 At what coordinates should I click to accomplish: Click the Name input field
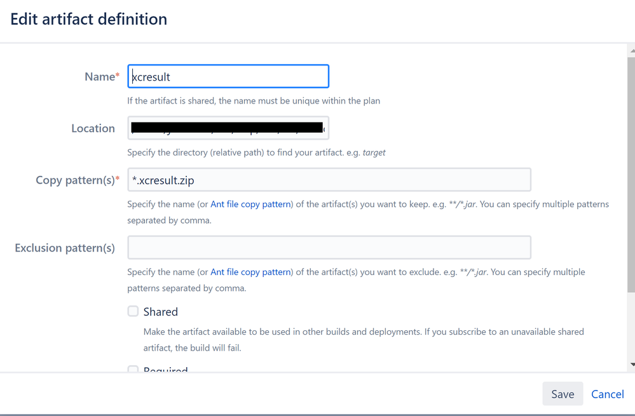228,76
